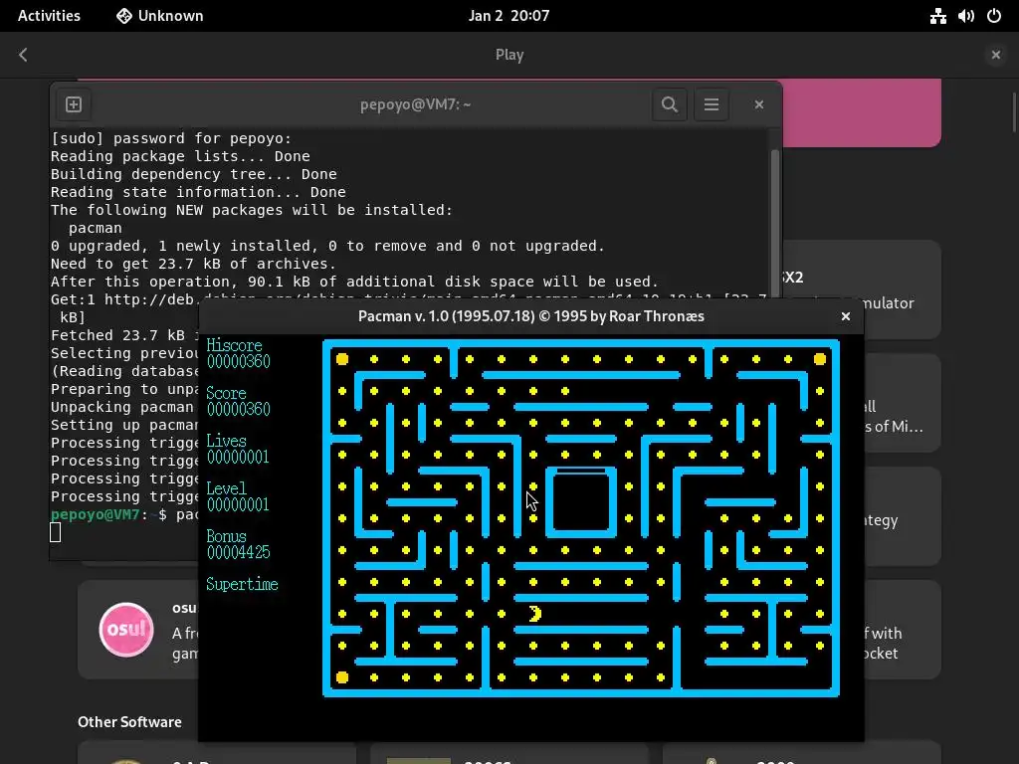Click bottom-left power pellet in maze

[342, 677]
